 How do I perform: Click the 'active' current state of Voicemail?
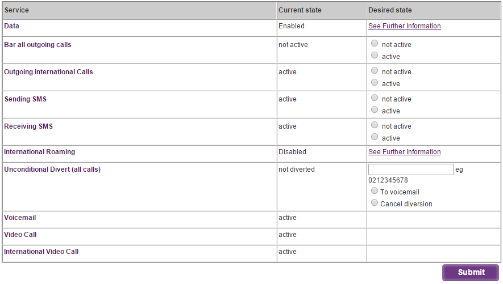coord(288,218)
